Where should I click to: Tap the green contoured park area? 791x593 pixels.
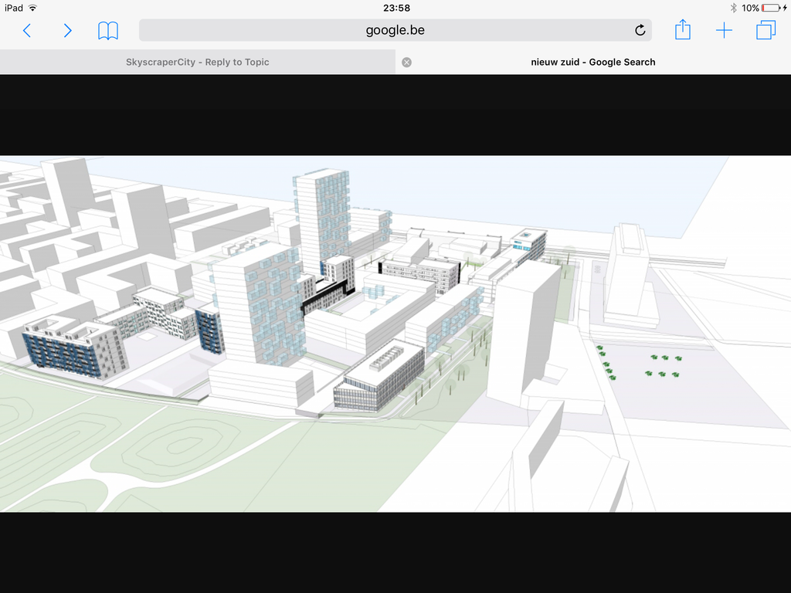coord(178,448)
